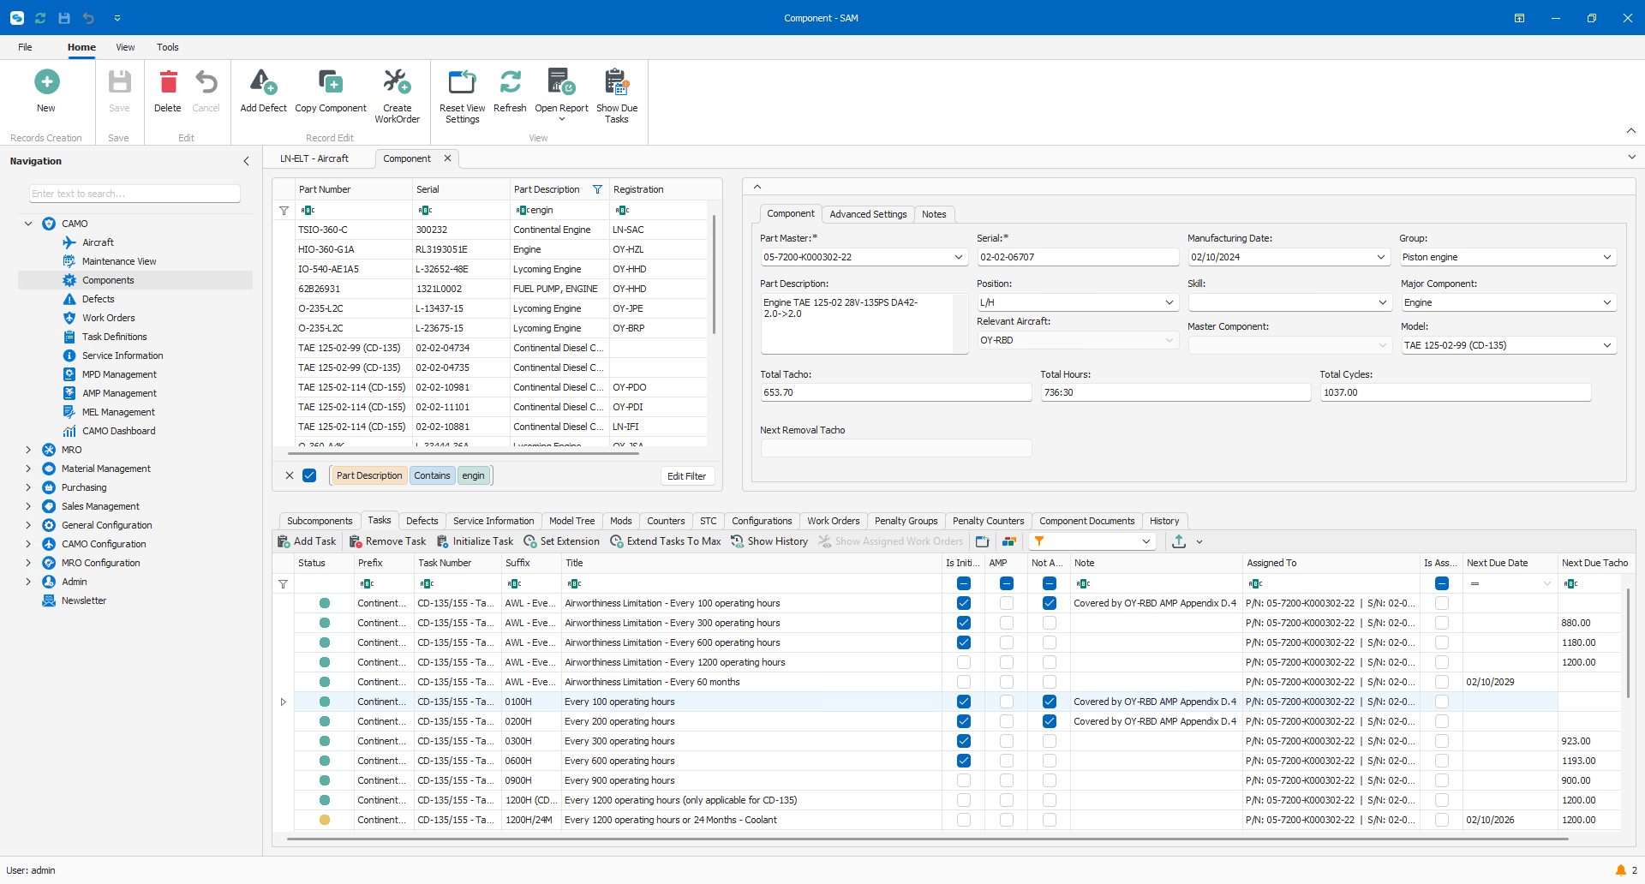The height and width of the screenshot is (884, 1645).
Task: Click Extend Tasks To Max button
Action: [x=666, y=541]
